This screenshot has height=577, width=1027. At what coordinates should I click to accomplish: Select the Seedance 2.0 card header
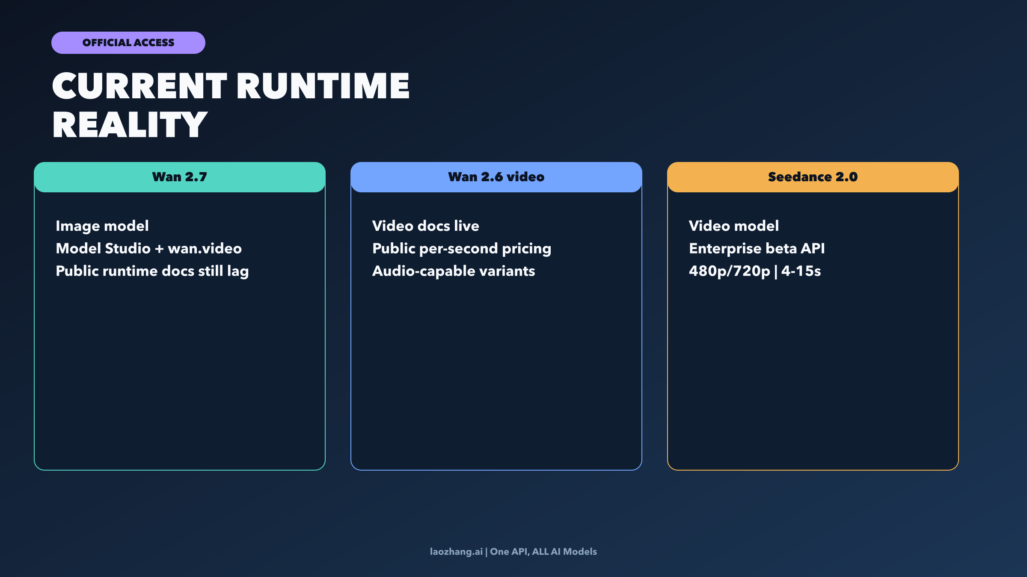tap(812, 177)
